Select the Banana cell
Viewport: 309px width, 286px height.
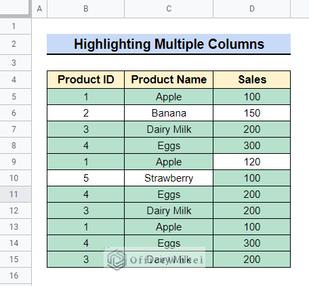pos(169,113)
